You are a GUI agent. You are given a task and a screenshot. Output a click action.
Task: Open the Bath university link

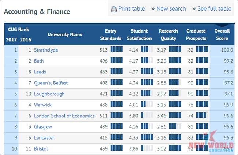click(39, 61)
